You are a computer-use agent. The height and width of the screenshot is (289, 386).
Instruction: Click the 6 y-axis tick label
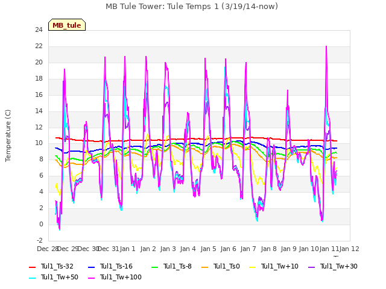point(41,175)
